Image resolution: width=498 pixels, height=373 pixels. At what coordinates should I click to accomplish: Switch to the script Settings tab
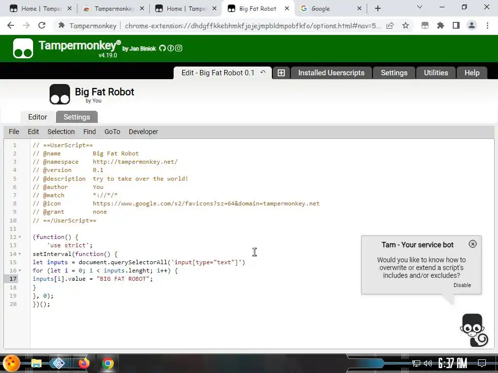(77, 117)
